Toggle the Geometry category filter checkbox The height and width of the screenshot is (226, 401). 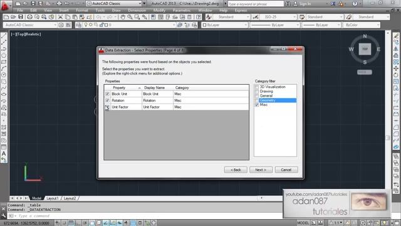point(257,100)
